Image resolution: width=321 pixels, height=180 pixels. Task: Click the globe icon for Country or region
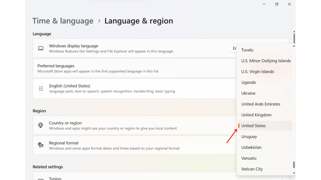[x=40, y=125]
